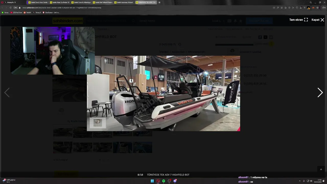Viewport: 327px width, 184px height.
Task: Open the weather widget Hafif yağmur
Action: click(x=9, y=181)
